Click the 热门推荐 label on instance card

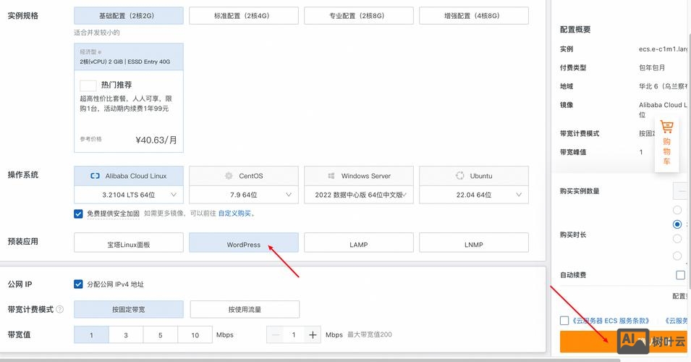click(116, 85)
